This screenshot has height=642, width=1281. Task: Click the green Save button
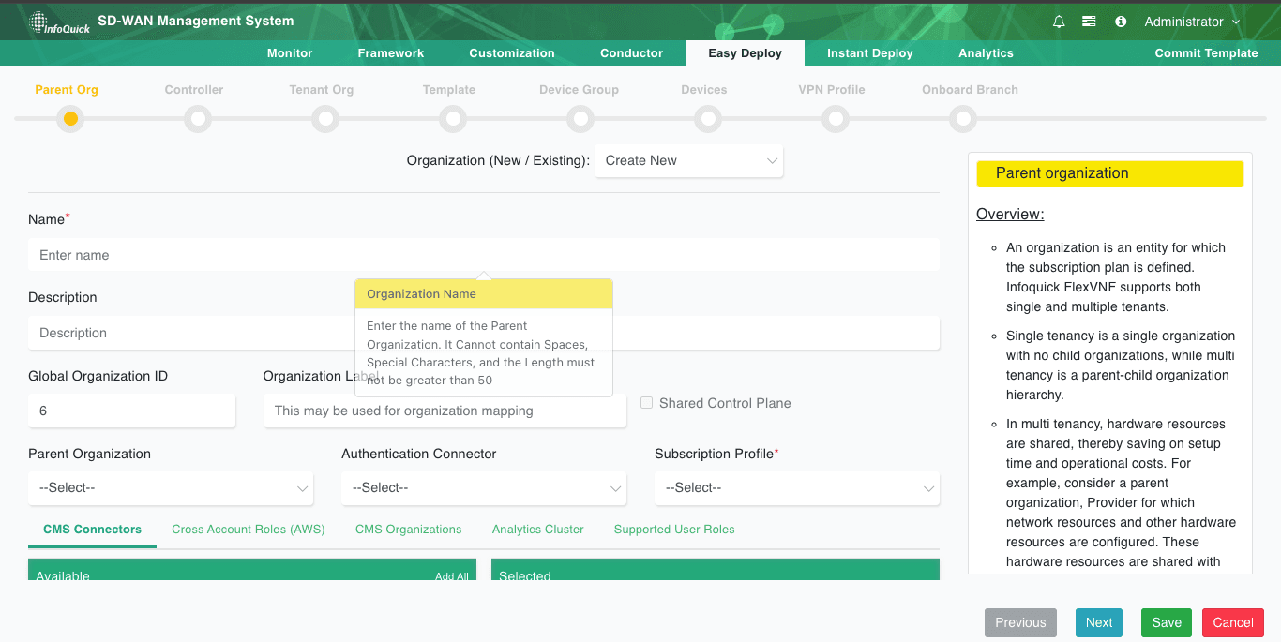click(1167, 622)
